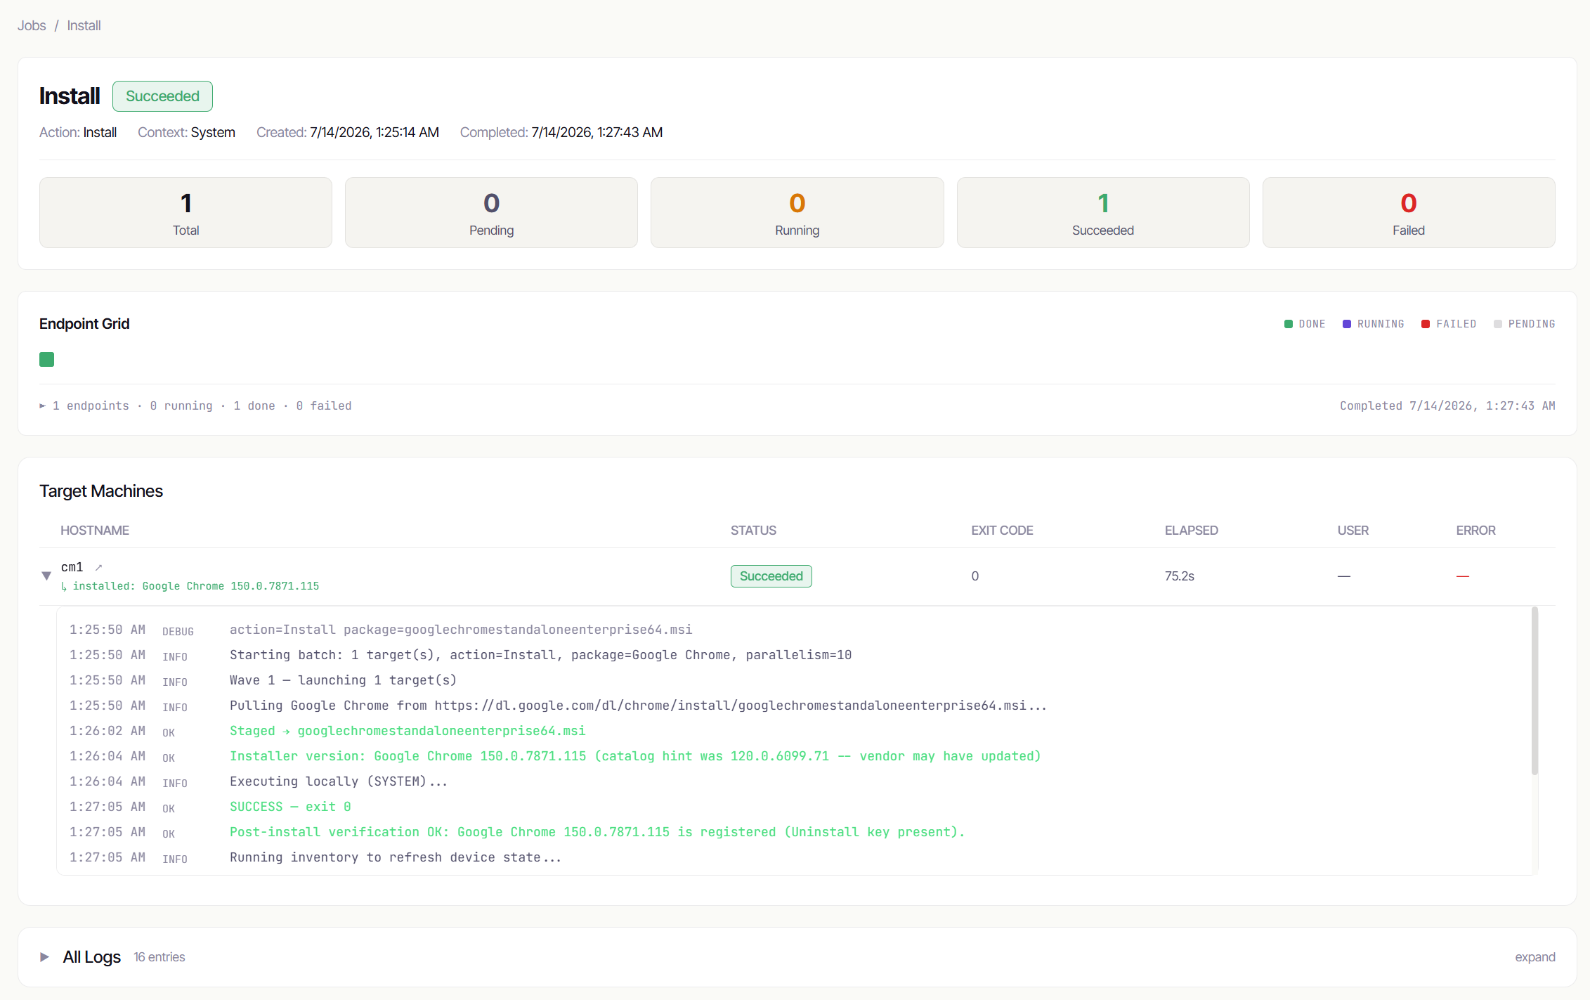The height and width of the screenshot is (1000, 1590).
Task: Open the cm1 external link icon
Action: 99,567
